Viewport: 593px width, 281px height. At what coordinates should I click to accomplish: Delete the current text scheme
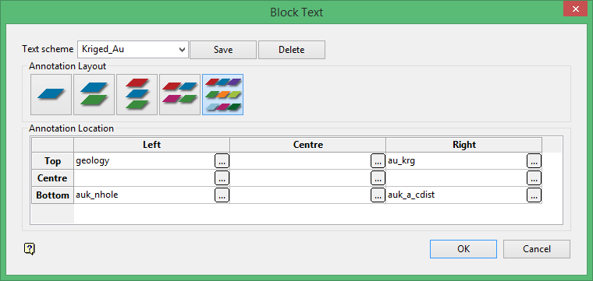pyautogui.click(x=292, y=50)
